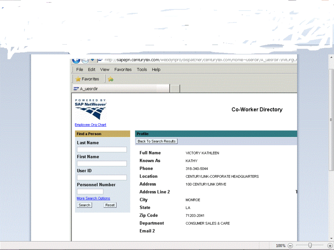Open the Tools menu
Image resolution: width=334 pixels, height=250 pixels.
(142, 70)
